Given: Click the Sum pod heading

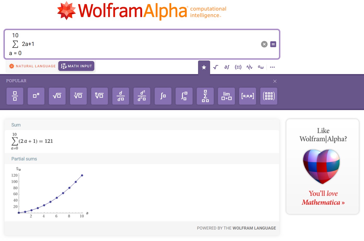Looking at the screenshot, I should [x=16, y=125].
